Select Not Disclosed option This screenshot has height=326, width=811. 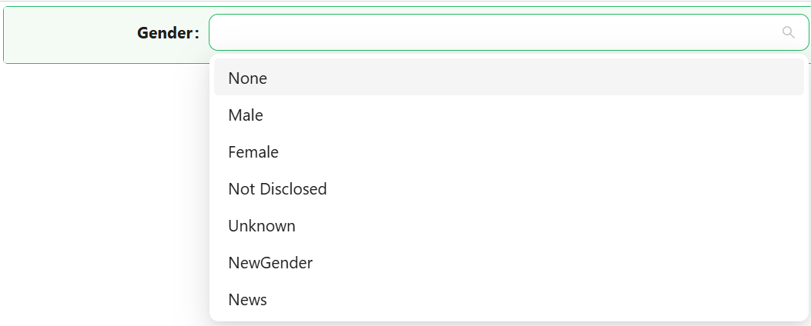(x=509, y=188)
